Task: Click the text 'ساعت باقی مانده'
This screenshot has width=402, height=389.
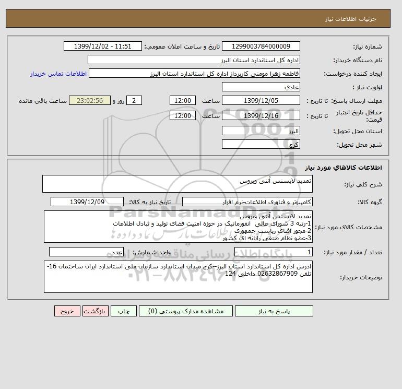Action: point(43,101)
